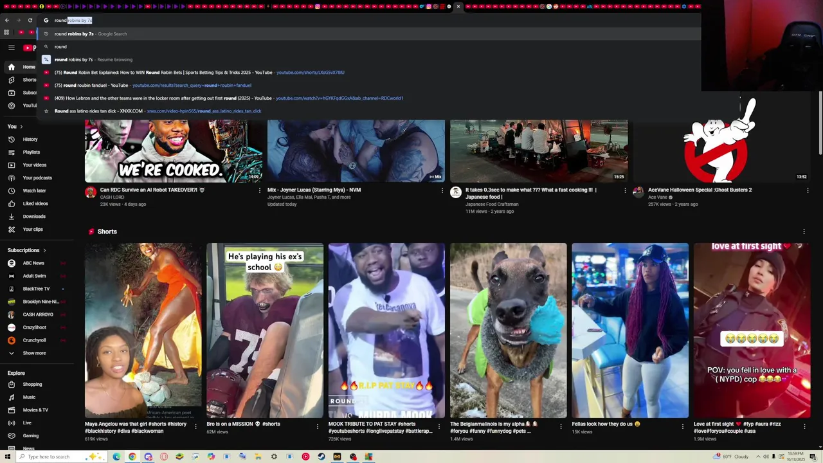Open options menu for AceVane Halloween video
823x463 pixels.
click(x=808, y=190)
